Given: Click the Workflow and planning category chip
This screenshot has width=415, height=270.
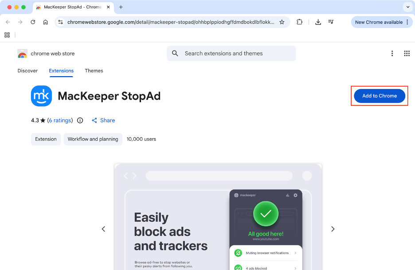Looking at the screenshot, I should [93, 139].
